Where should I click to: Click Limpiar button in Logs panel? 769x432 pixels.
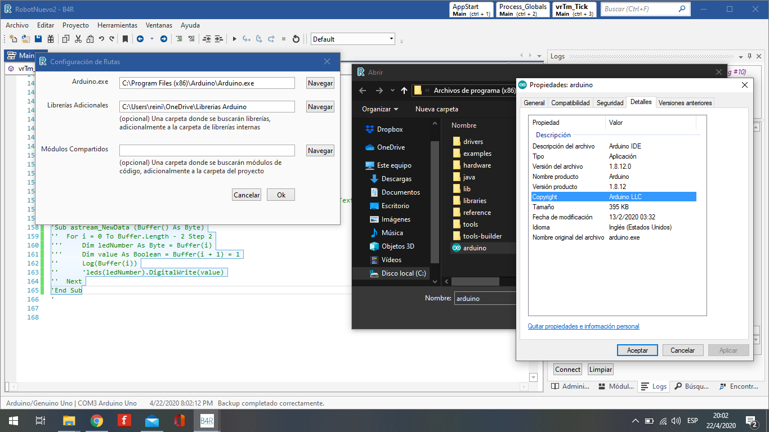point(601,370)
